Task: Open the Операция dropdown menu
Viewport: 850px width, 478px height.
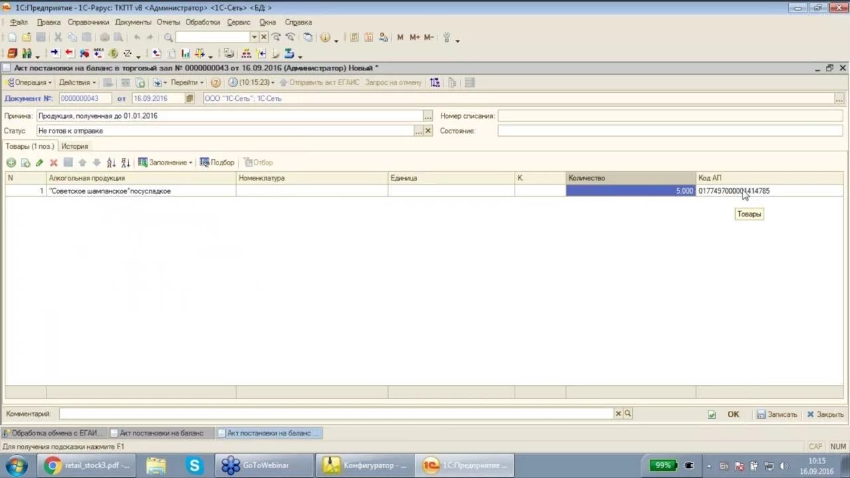Action: pos(29,82)
